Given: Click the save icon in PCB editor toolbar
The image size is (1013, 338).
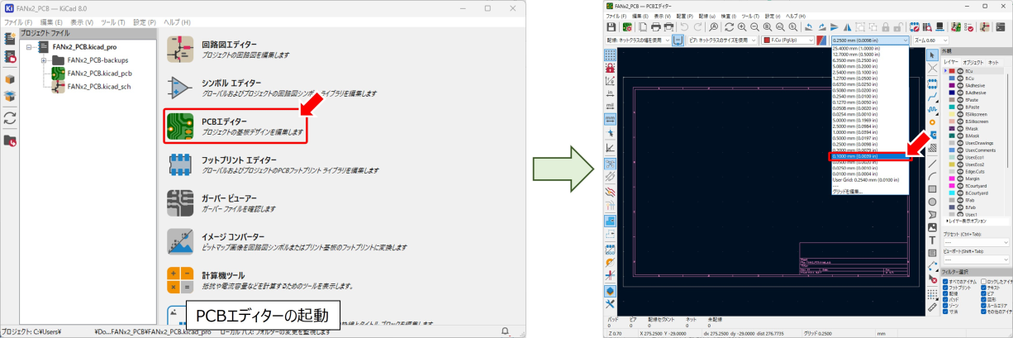Looking at the screenshot, I should click(611, 27).
